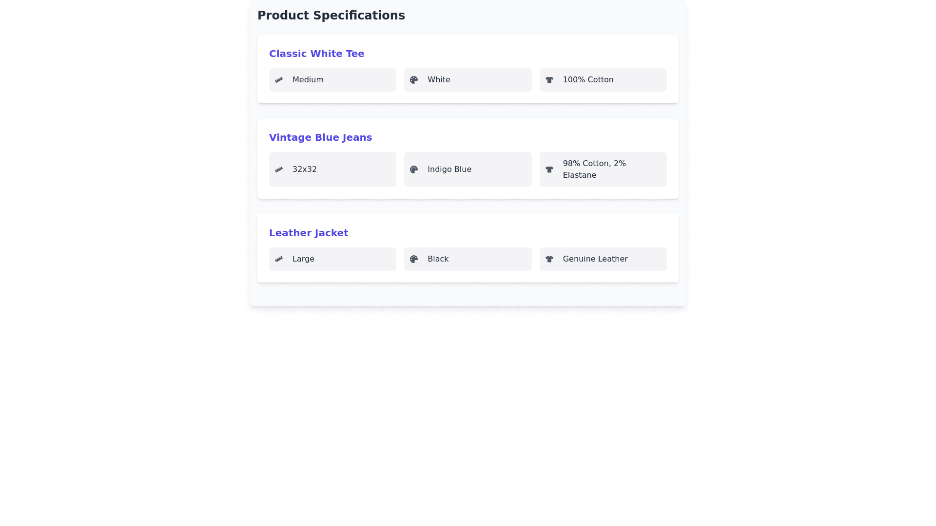Click the shirt icon beside Genuine Leather
Screen dimensions: 936x526
(549, 259)
